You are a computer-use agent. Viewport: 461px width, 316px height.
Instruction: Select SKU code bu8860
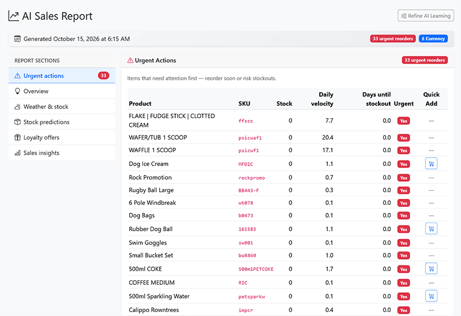247,255
